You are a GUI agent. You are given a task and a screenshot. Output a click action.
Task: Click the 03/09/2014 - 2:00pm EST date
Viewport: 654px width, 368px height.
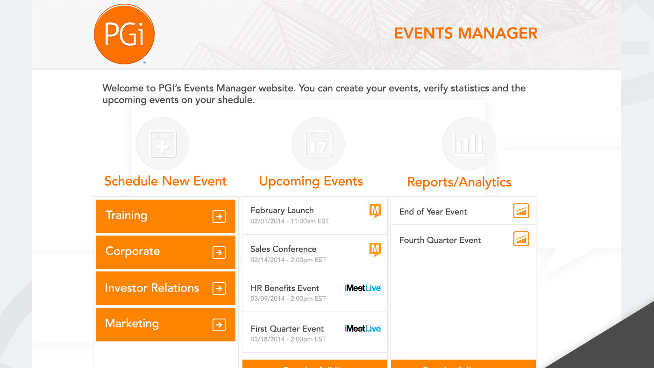(x=288, y=299)
